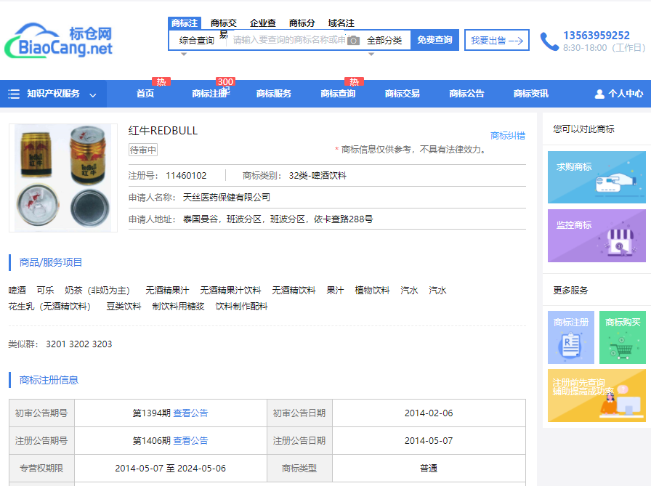This screenshot has width=651, height=486.
Task: Open 查看公告 link for 第1406期
Action: [190, 441]
